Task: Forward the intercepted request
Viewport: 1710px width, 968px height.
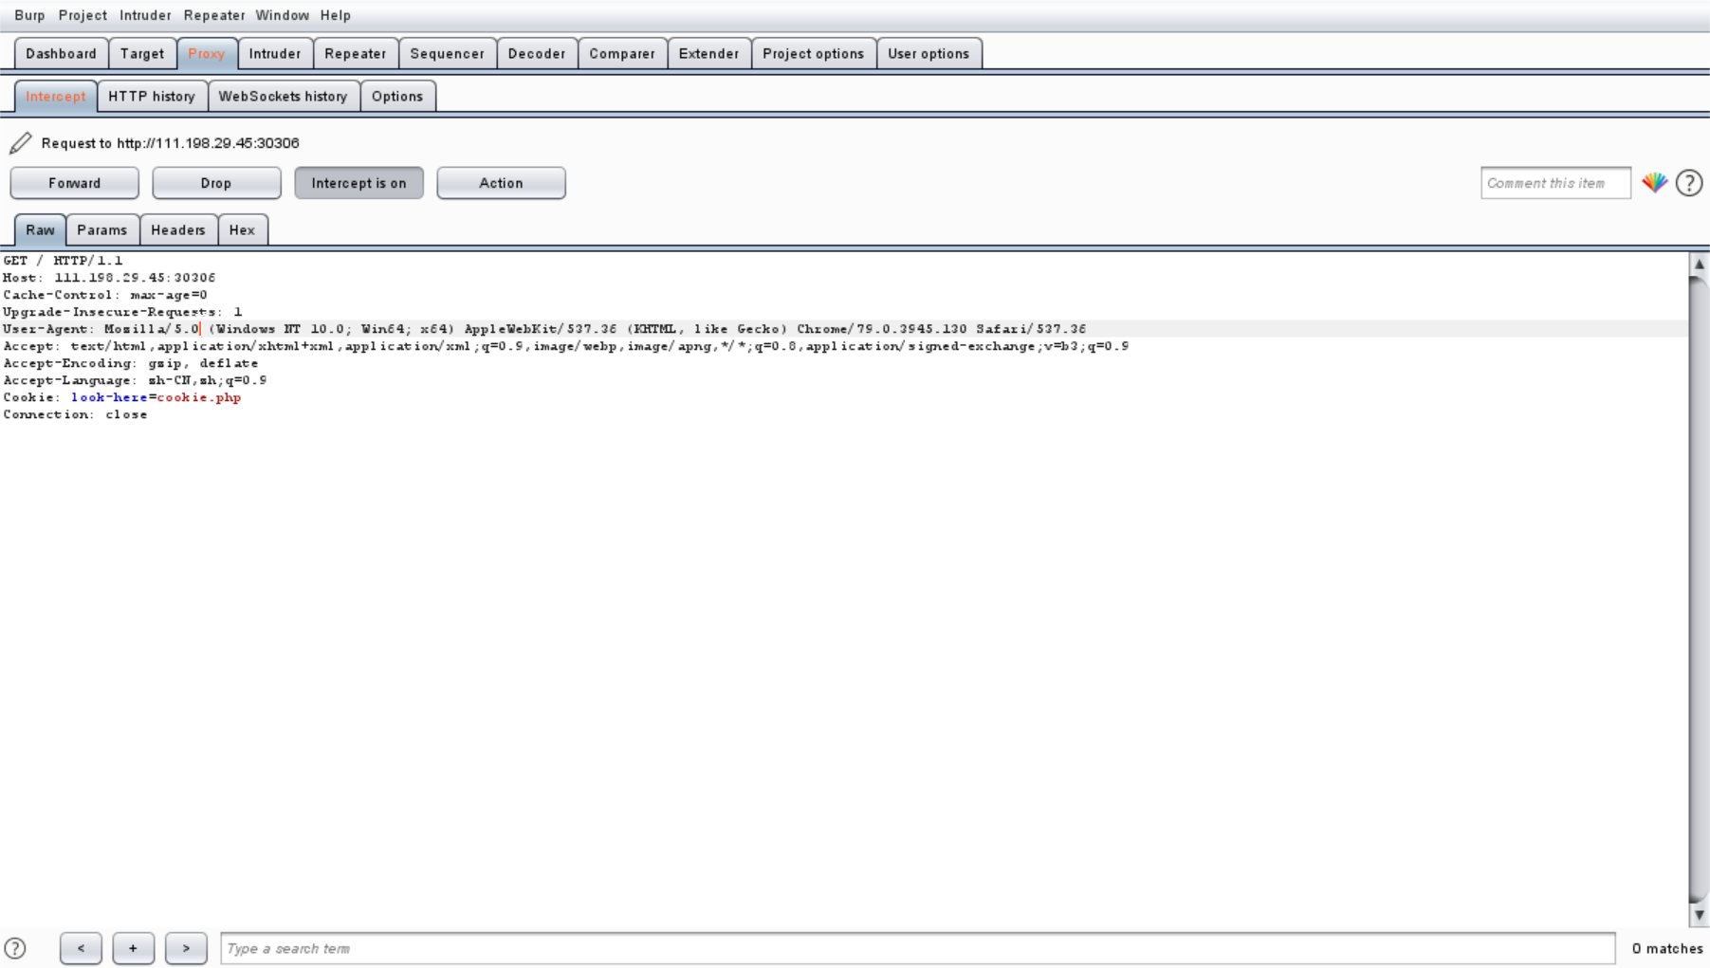Action: point(74,183)
